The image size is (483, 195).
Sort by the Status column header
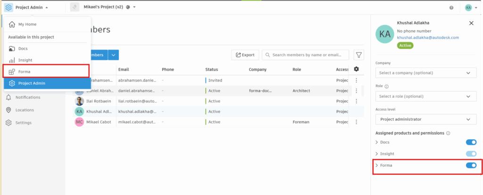(212, 70)
